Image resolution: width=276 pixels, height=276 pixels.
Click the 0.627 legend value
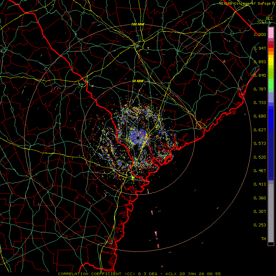(260, 130)
